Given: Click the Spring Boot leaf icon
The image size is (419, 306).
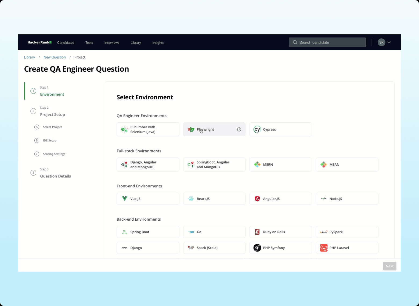Looking at the screenshot, I should pos(124,232).
